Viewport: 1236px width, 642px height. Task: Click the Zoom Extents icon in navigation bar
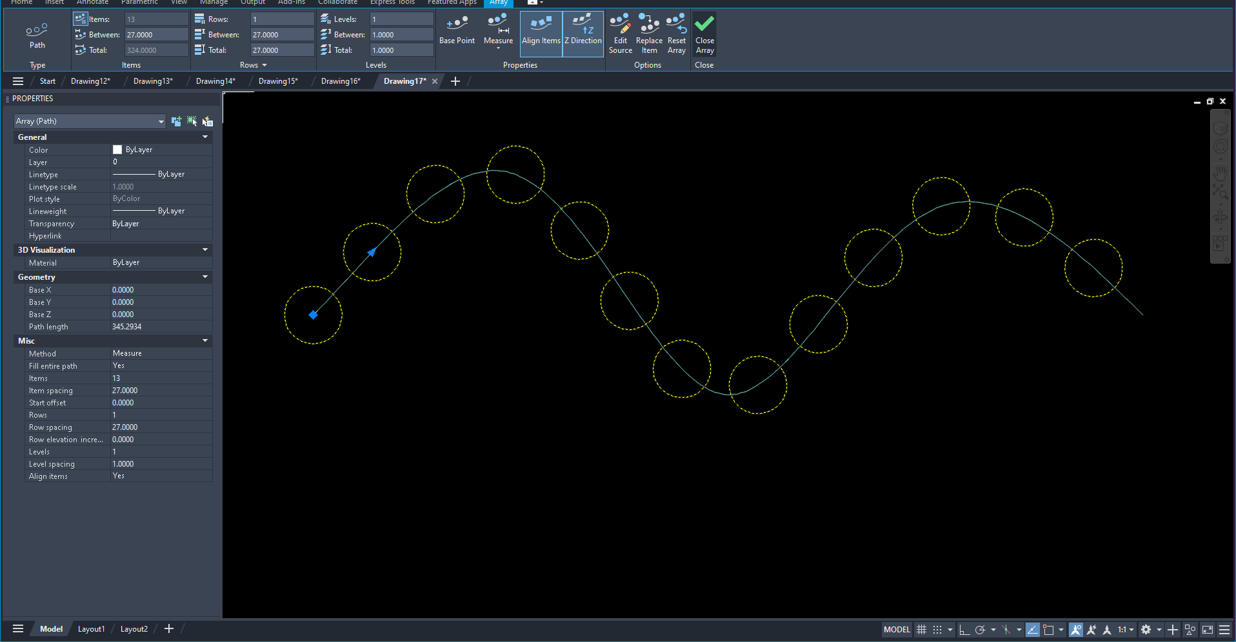pos(1220,191)
